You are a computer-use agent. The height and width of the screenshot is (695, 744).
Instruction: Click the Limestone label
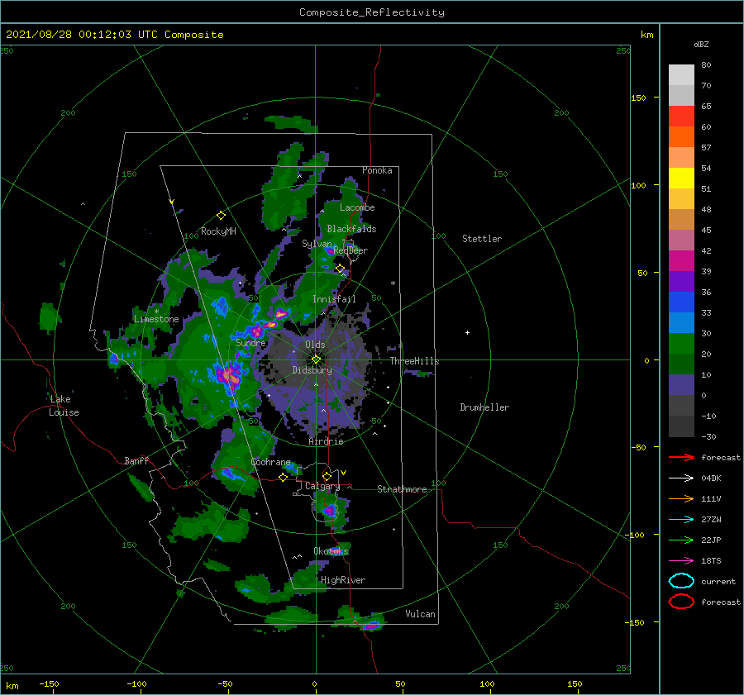pyautogui.click(x=156, y=319)
